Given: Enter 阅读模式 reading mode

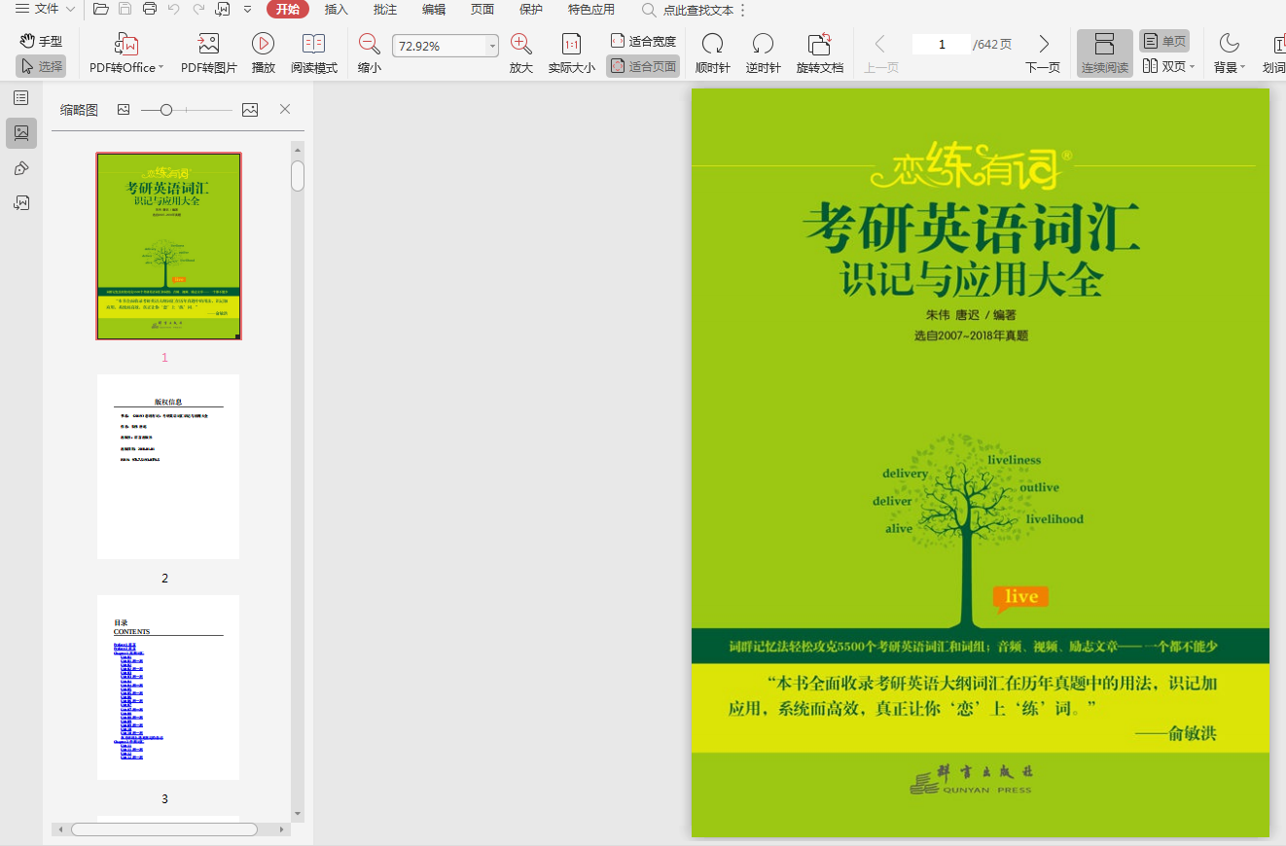Looking at the screenshot, I should pyautogui.click(x=313, y=45).
